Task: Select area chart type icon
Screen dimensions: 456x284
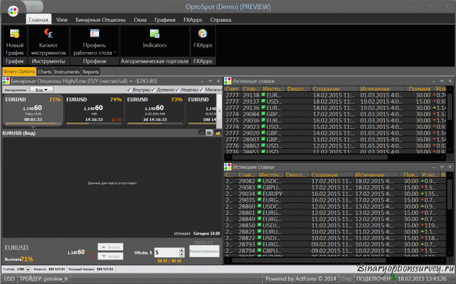Action: click(x=218, y=133)
